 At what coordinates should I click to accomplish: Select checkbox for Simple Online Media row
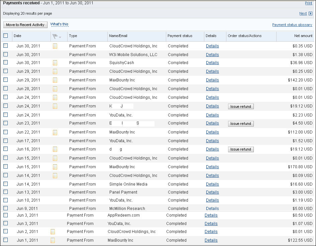pyautogui.click(x=6, y=184)
